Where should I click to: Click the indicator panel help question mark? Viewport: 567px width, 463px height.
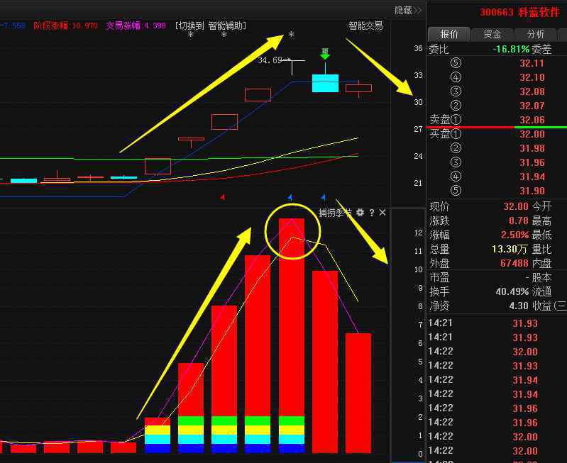(371, 212)
